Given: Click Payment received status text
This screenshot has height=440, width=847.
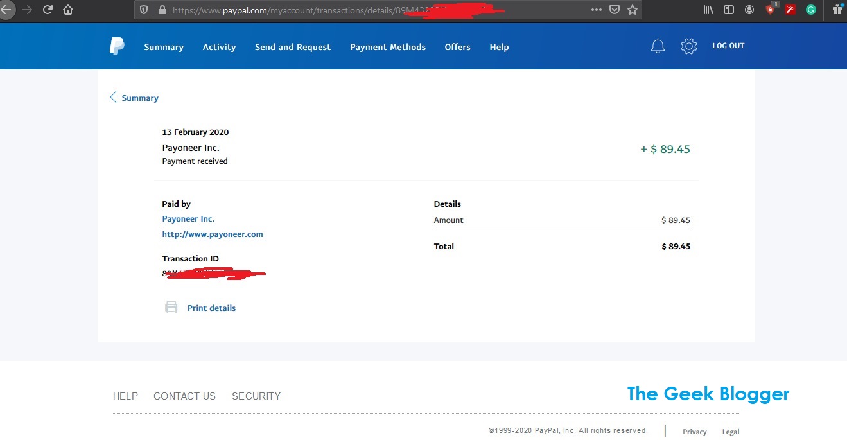Looking at the screenshot, I should pyautogui.click(x=195, y=161).
